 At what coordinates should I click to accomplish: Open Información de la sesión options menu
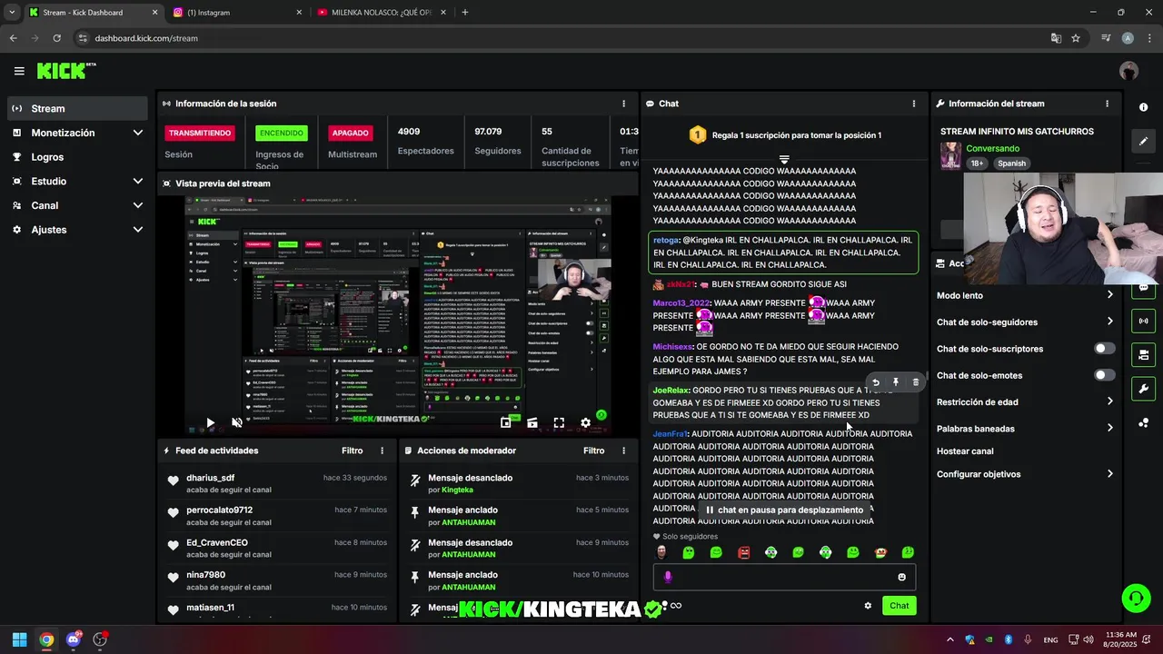(x=623, y=104)
